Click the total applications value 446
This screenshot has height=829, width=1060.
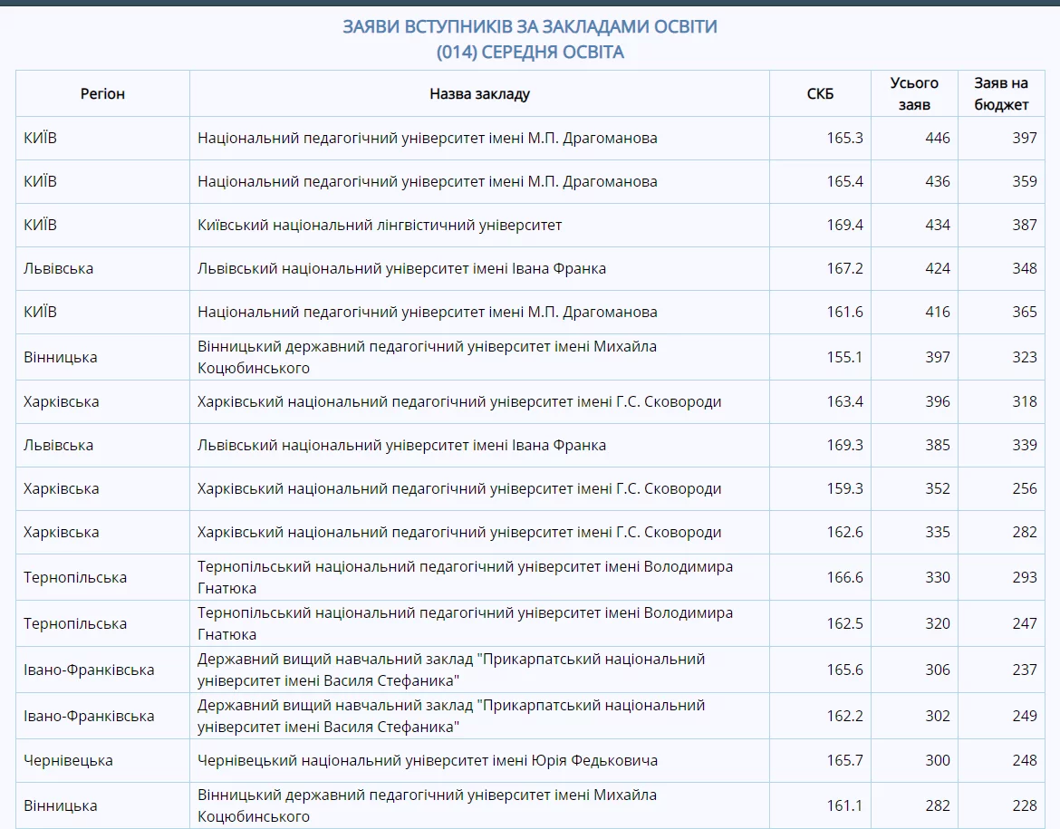tap(938, 138)
